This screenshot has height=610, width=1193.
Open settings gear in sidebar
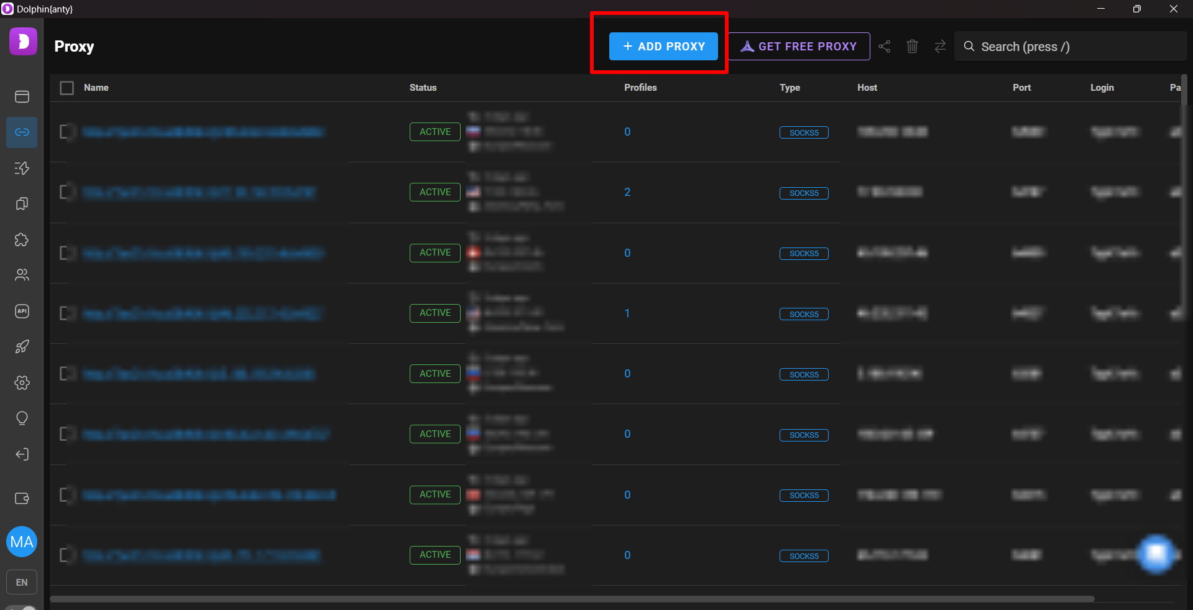coord(22,382)
